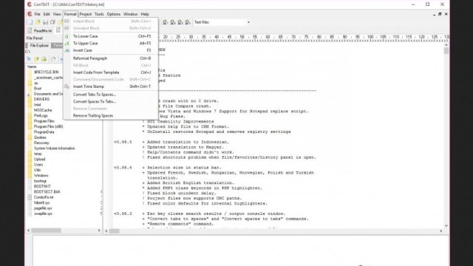Open the Text files highlighter dropdown
Viewport: 473px width, 266px height.
[x=248, y=22]
